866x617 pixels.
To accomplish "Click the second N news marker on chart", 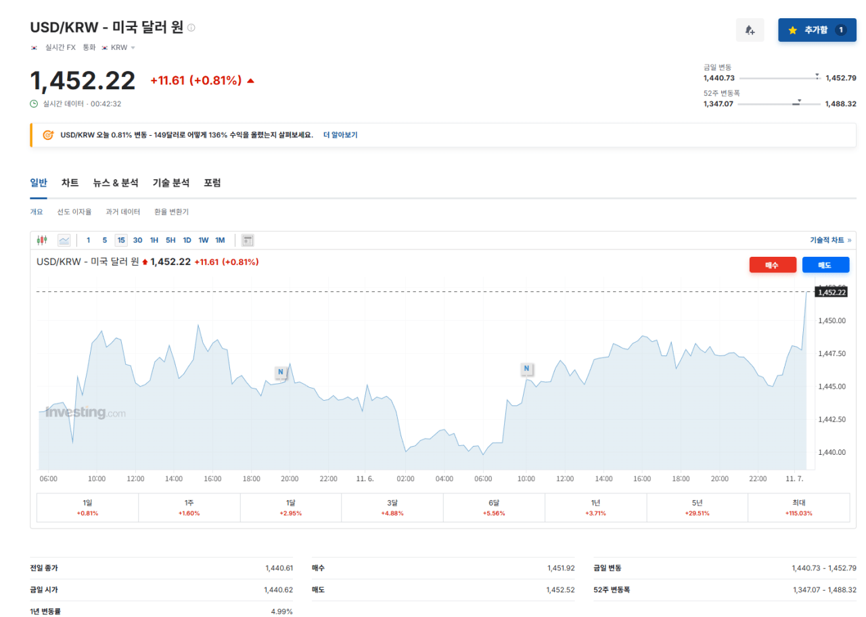I will (527, 368).
